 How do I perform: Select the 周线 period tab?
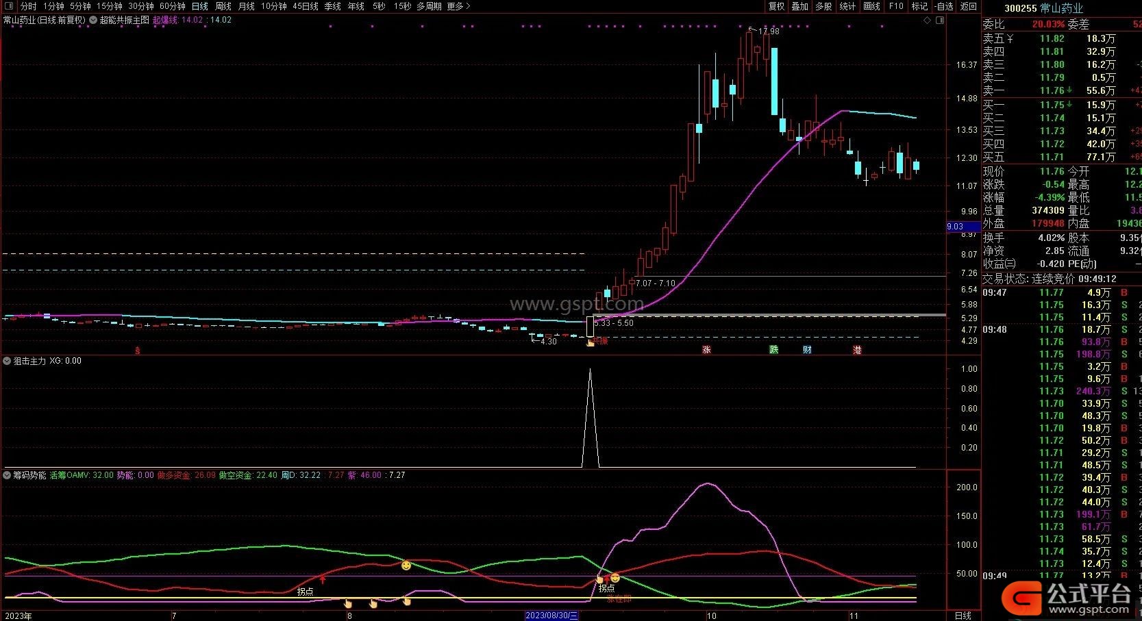(x=223, y=6)
